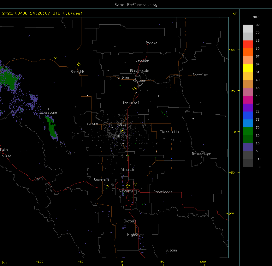Click the magenta 39-42 dBZ legend swatch
This screenshot has height=266, width=272.
248,100
